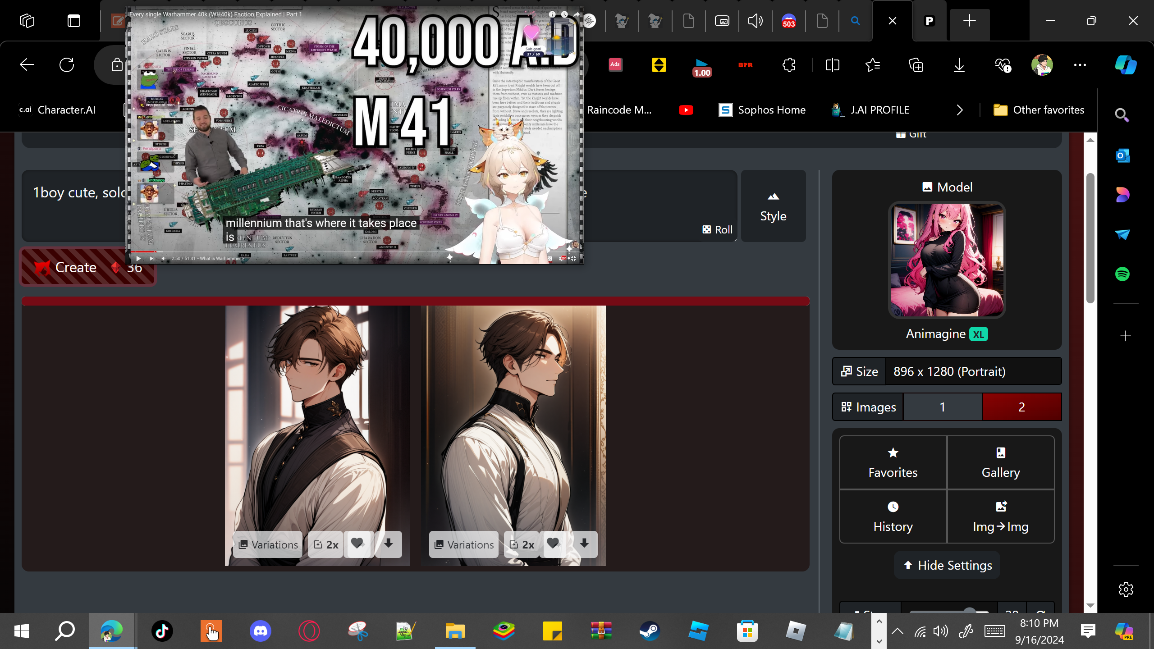This screenshot has height=649, width=1154.
Task: Open the Gallery panel
Action: click(1001, 462)
